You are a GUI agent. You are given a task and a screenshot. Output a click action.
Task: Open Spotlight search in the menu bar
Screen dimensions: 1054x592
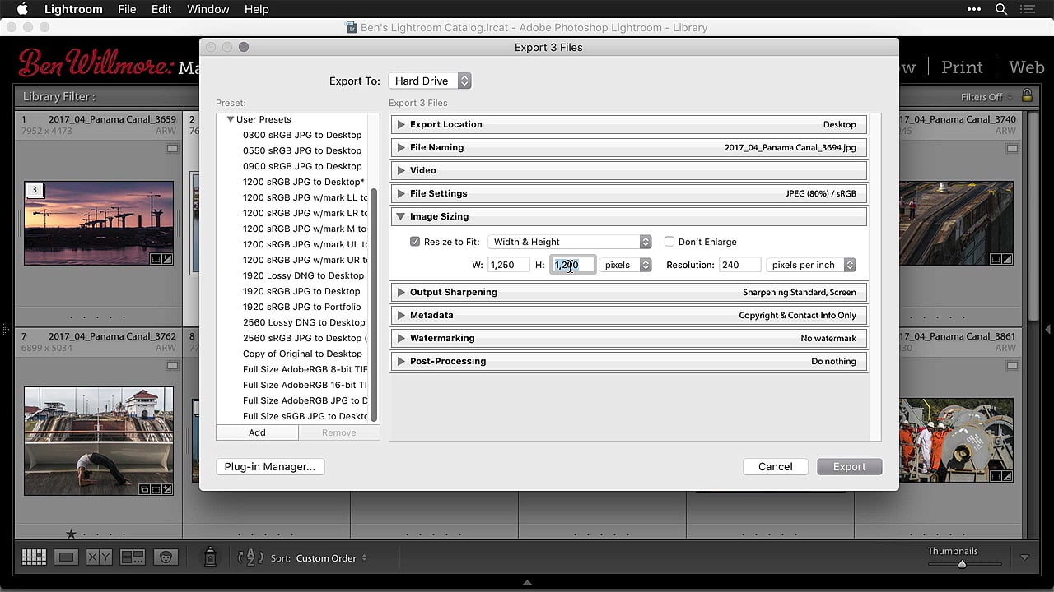(x=1001, y=9)
